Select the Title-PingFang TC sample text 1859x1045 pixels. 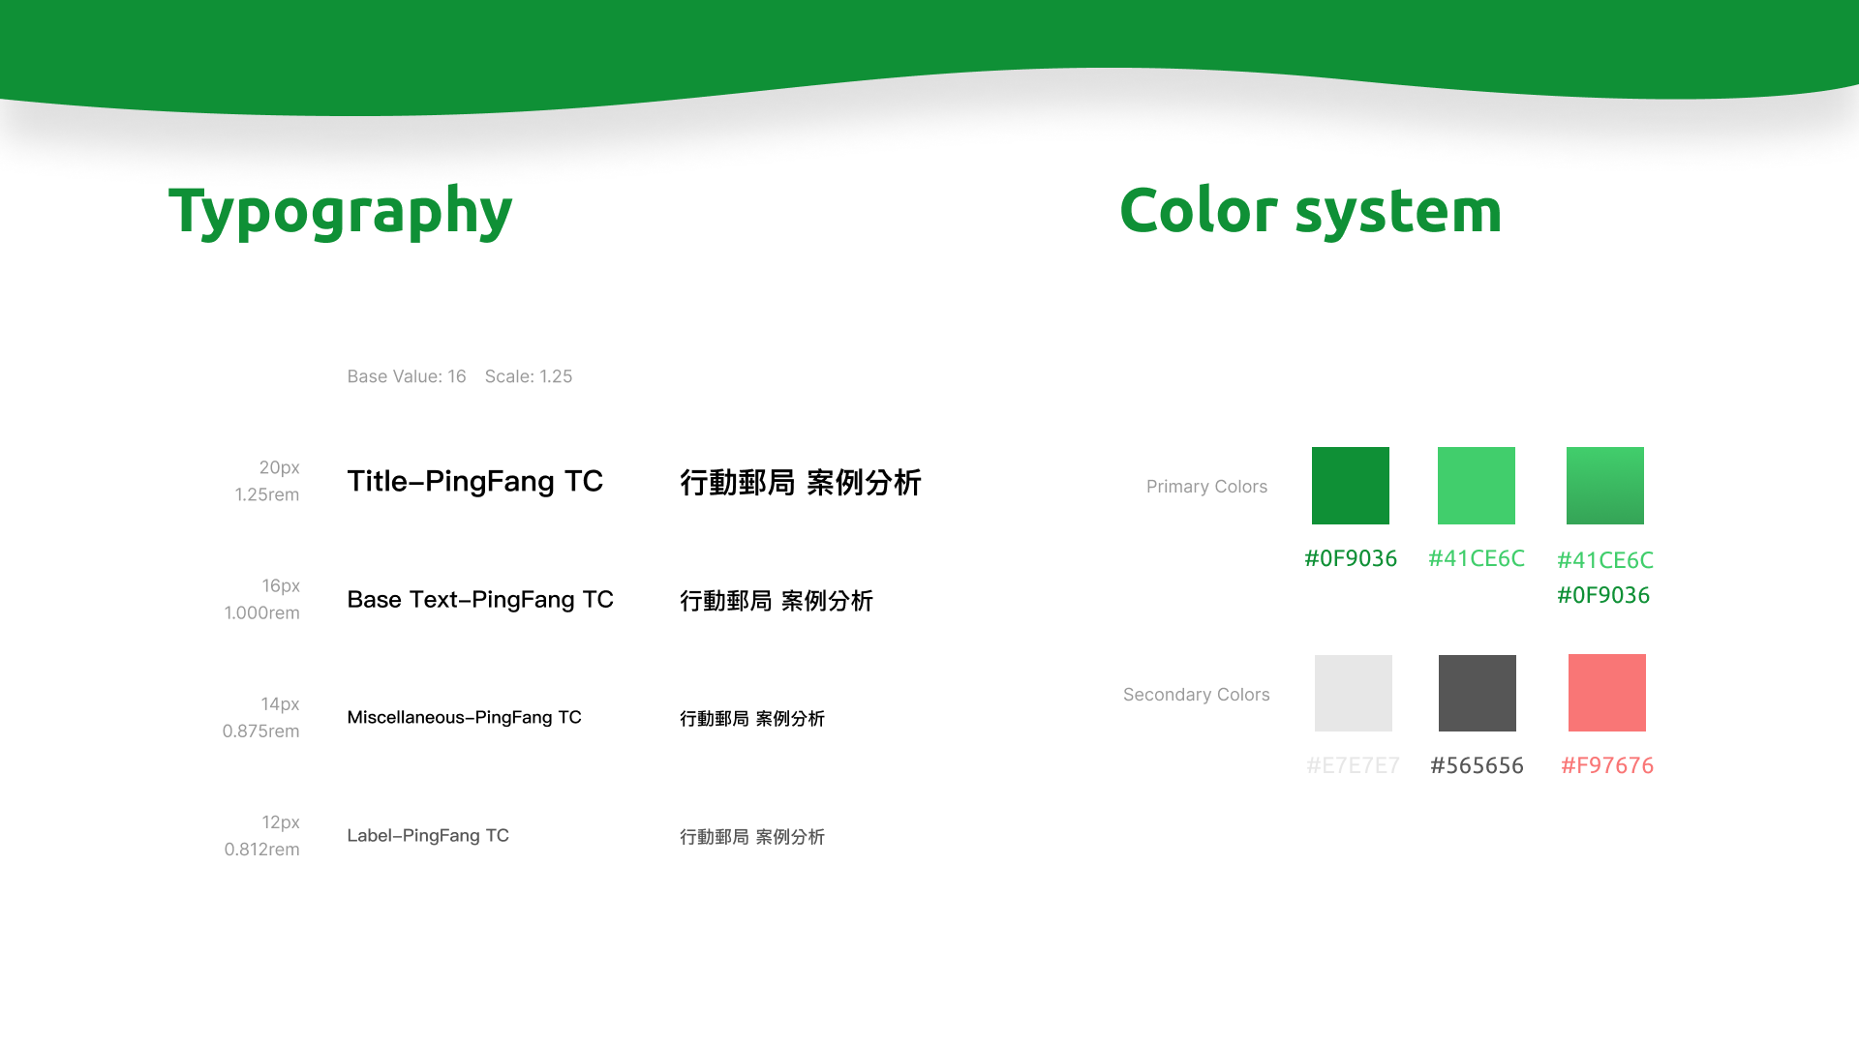coord(474,481)
